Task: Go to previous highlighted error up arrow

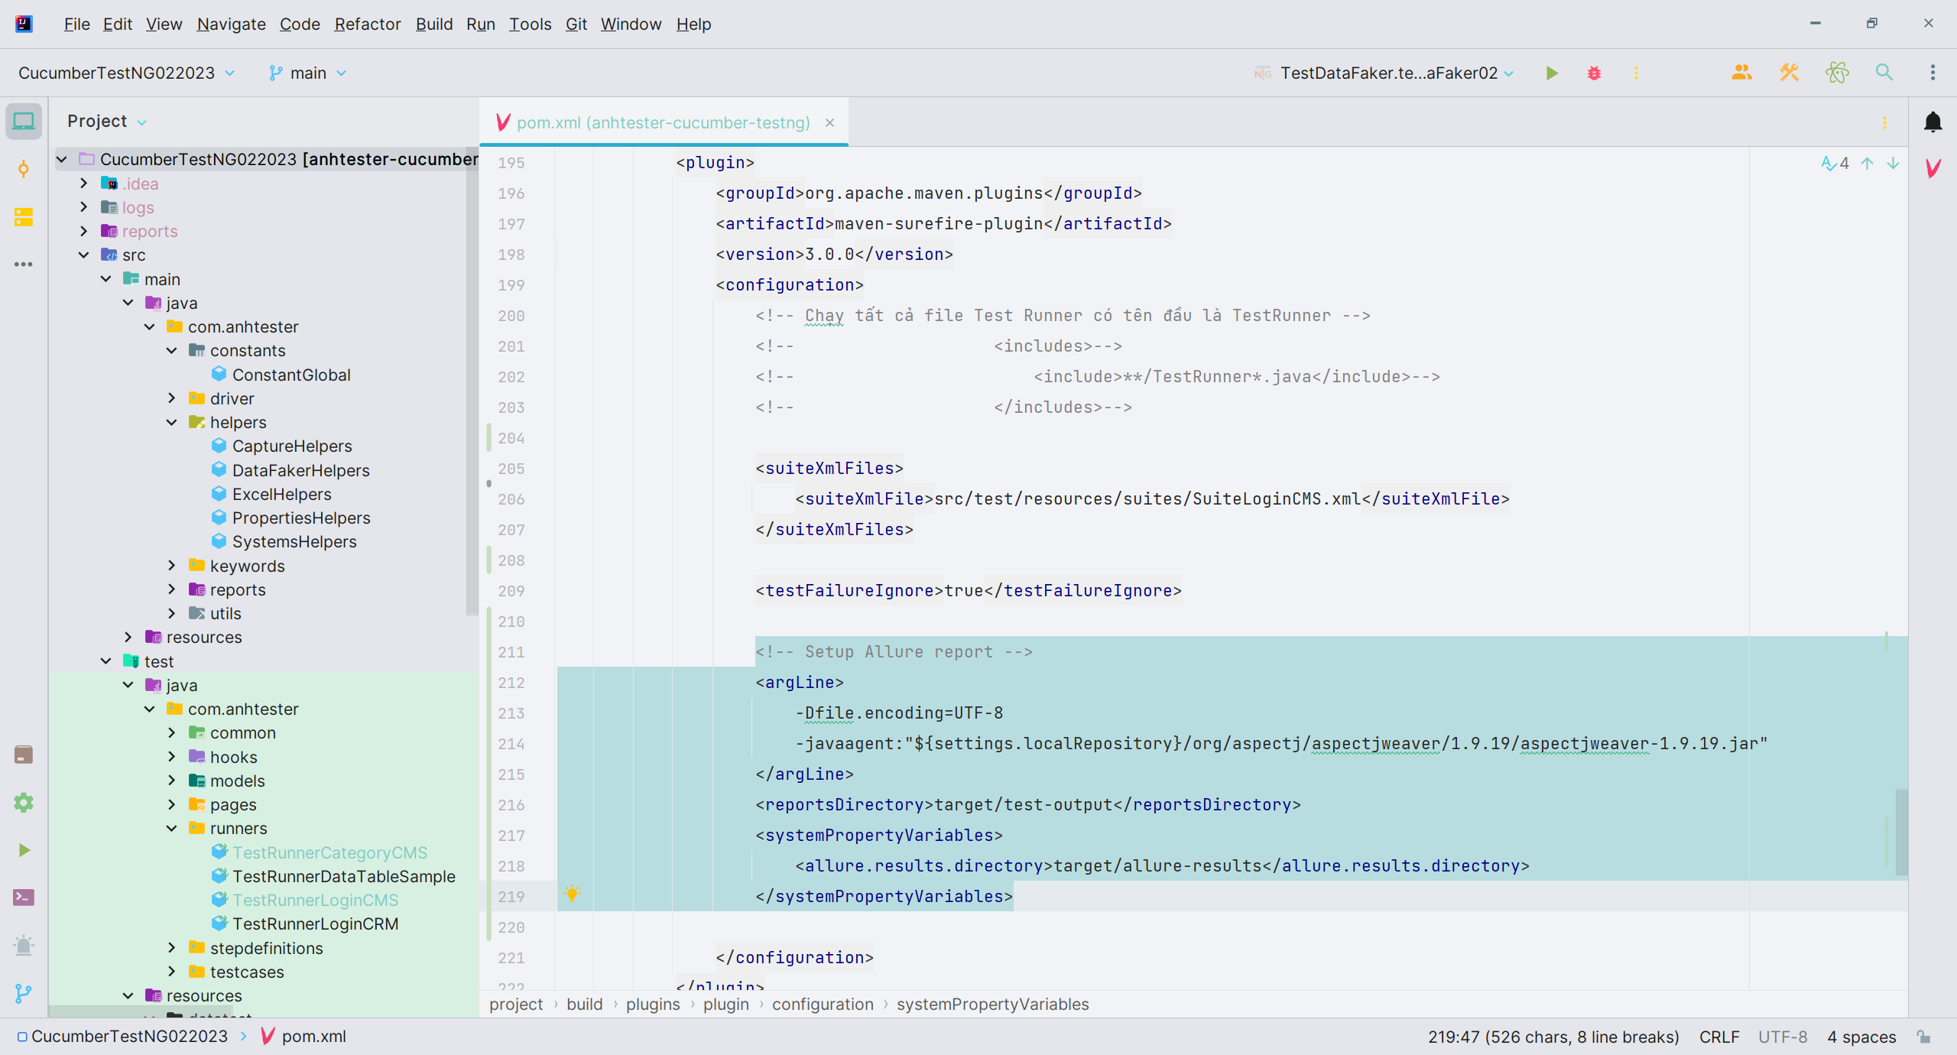Action: coord(1868,163)
